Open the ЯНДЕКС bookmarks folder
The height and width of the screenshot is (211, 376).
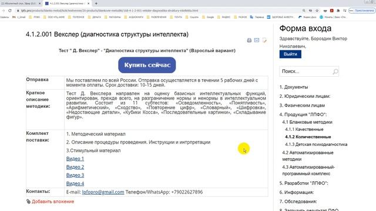click(224, 17)
